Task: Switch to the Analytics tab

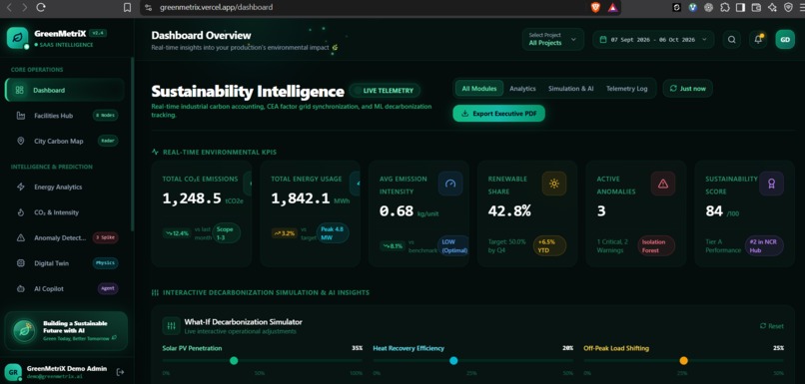Action: point(522,88)
